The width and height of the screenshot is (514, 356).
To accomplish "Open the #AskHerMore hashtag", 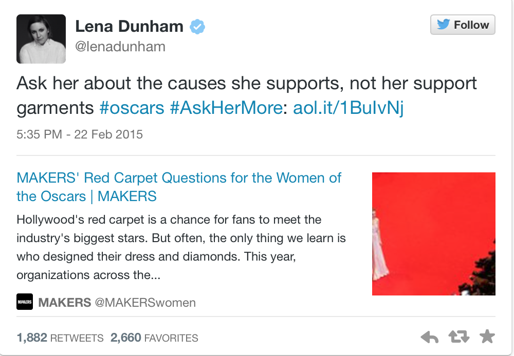I will click(x=226, y=108).
